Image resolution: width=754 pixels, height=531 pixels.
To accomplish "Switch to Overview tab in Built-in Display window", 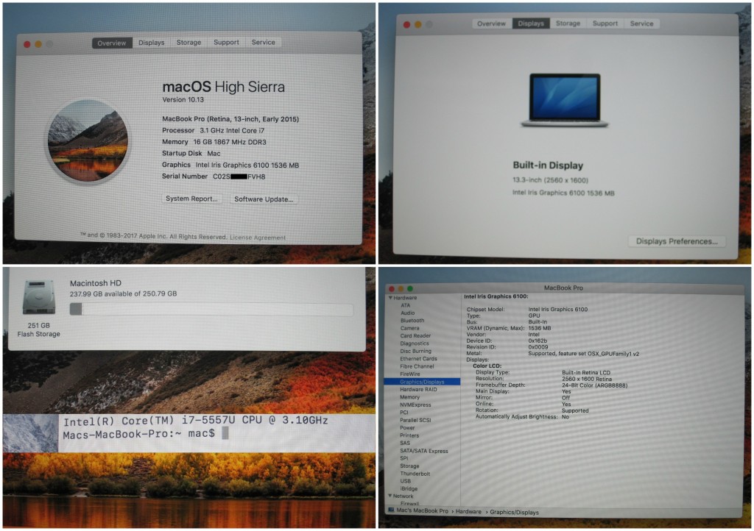I will tap(491, 24).
